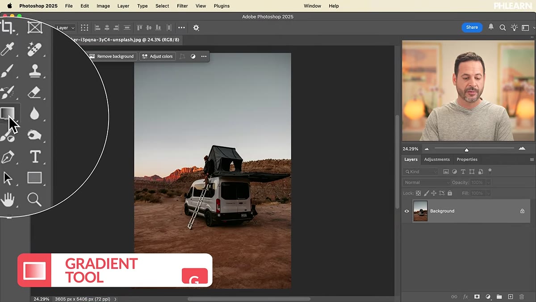Click the Remove background button
Screen dimensions: 536x302
pos(111,56)
